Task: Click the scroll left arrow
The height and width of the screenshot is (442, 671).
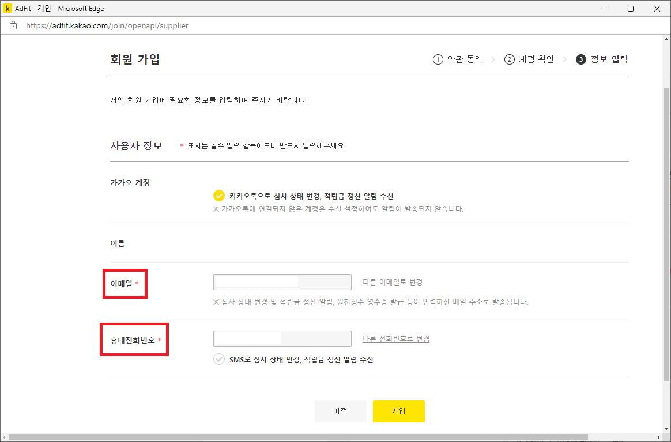Action: click(x=4, y=437)
